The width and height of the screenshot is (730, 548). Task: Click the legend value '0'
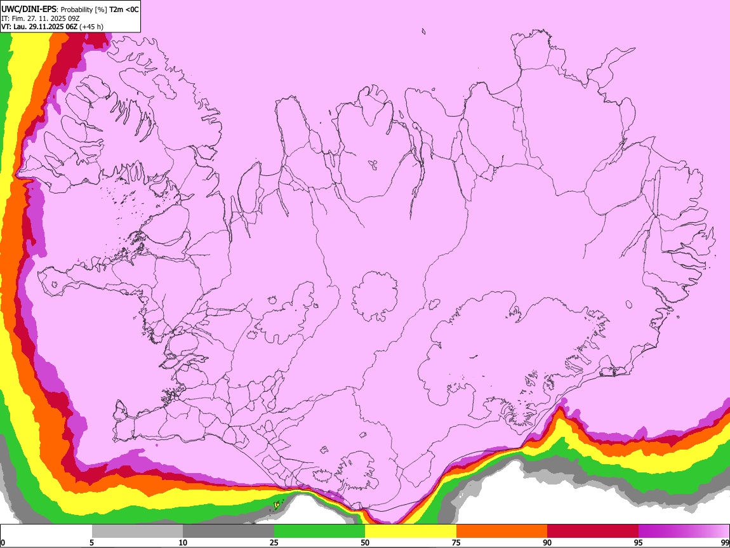pos(3,543)
